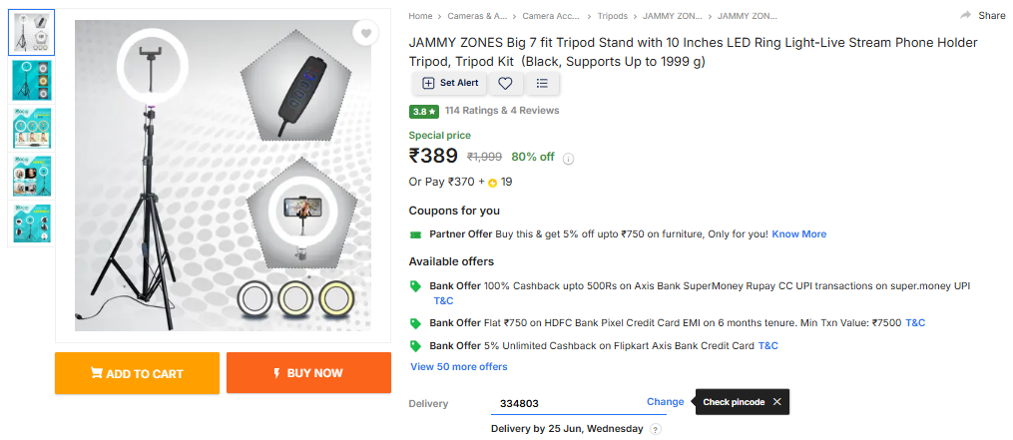Click ADD TO CART button

click(x=137, y=373)
